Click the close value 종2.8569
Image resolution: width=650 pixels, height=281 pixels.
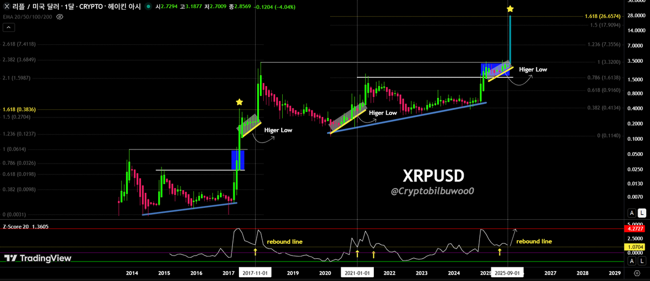(239, 6)
